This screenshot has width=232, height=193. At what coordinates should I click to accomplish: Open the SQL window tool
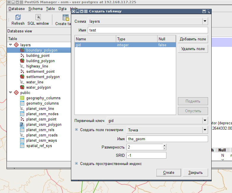38,17
